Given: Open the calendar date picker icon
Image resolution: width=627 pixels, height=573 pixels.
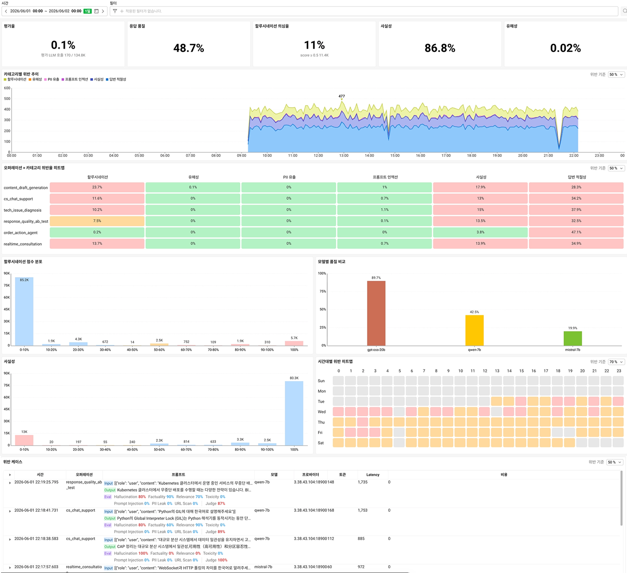Looking at the screenshot, I should point(96,11).
